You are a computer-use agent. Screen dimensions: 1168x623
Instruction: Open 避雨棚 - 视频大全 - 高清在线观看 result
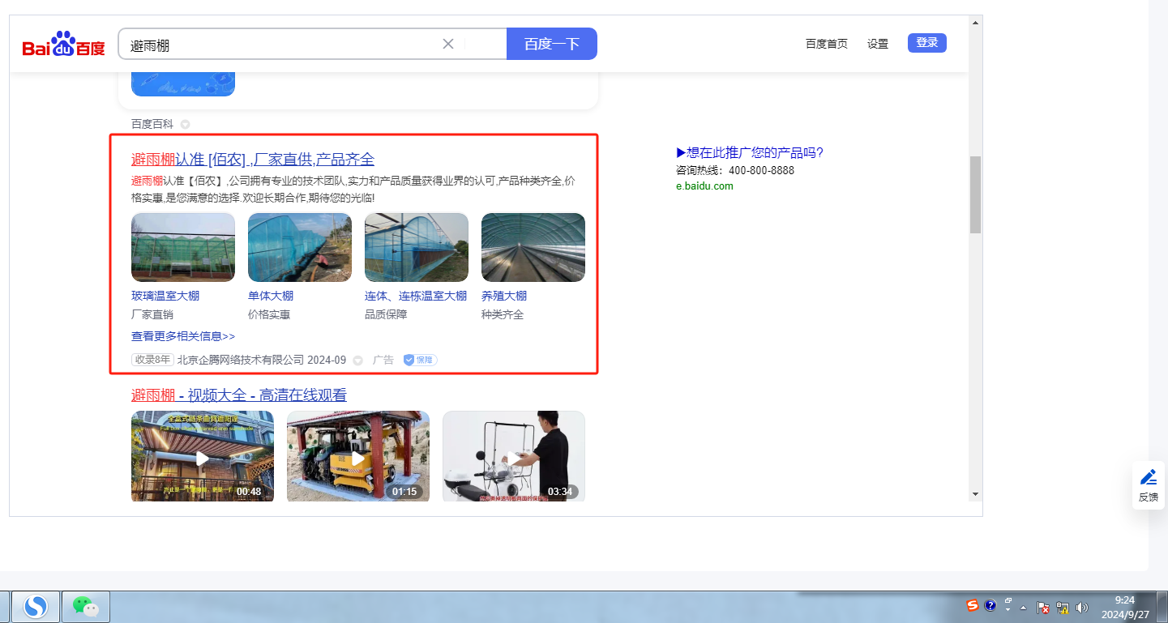click(239, 395)
